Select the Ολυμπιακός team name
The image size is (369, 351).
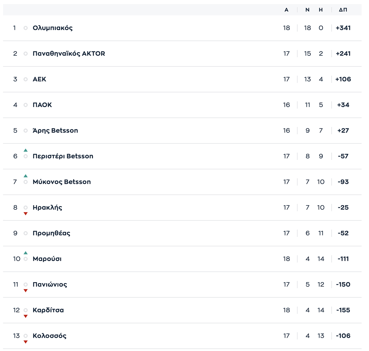52,28
